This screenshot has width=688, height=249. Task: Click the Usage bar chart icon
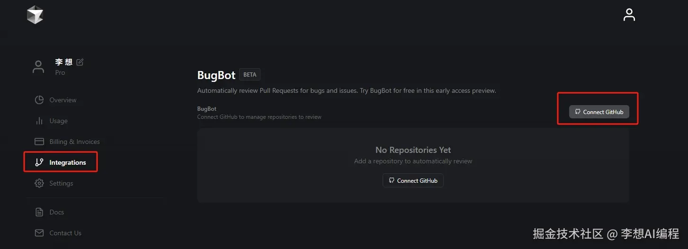(39, 121)
